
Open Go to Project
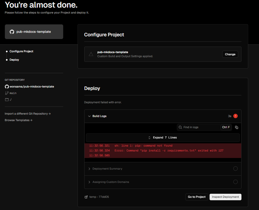pos(197,197)
